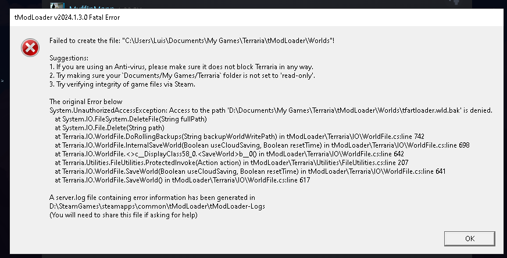507x258 pixels.
Task: Click the ProtectedInvoke line 207 stack entry
Action: tap(231, 163)
